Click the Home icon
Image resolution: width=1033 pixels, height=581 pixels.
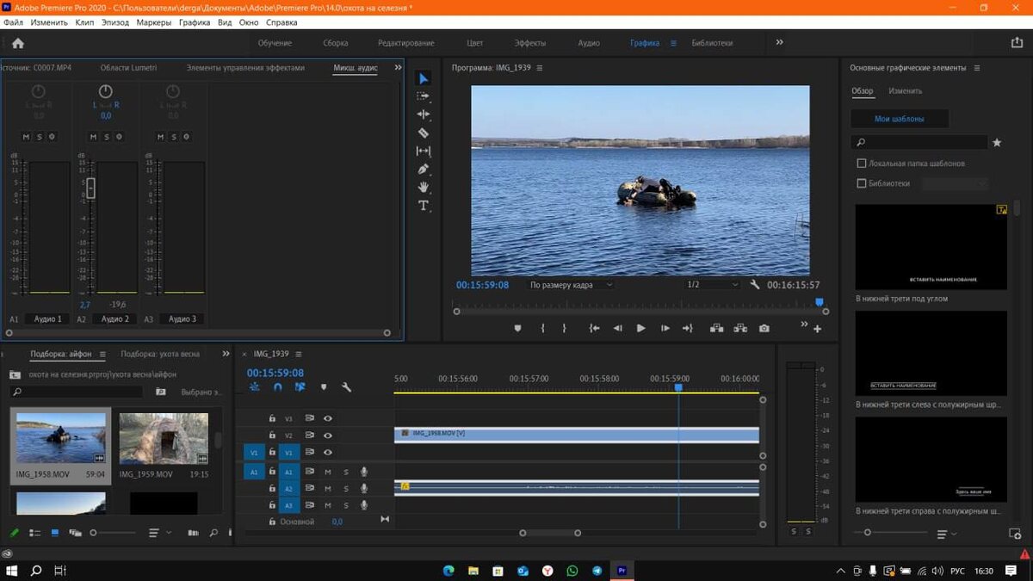coord(18,43)
